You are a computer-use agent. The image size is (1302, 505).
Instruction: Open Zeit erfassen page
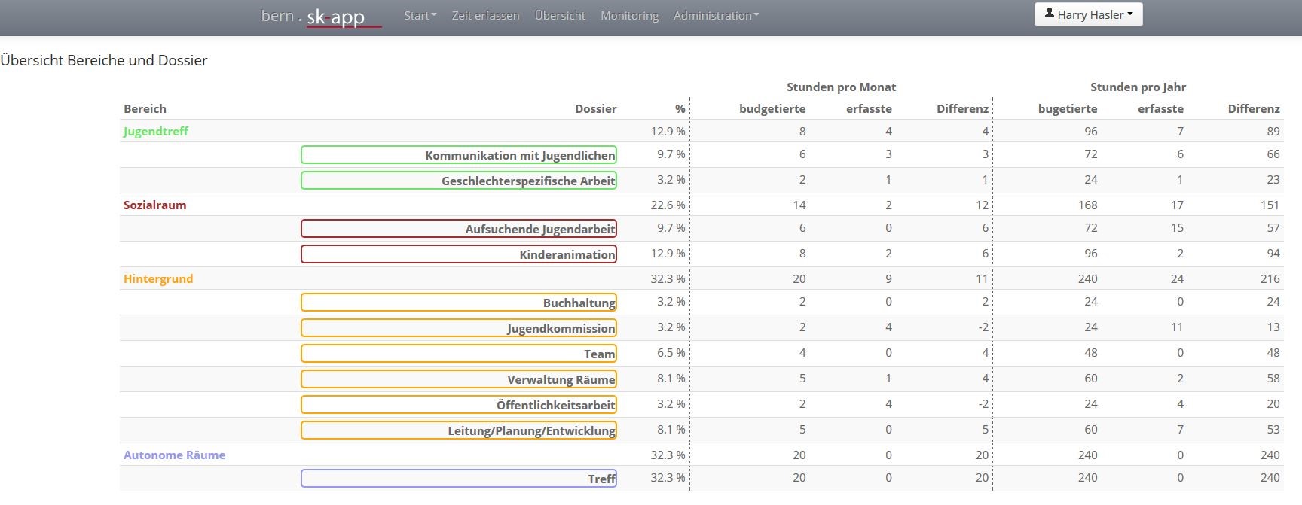pyautogui.click(x=485, y=16)
